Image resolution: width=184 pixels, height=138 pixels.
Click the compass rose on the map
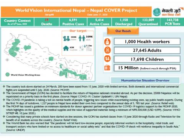(x=7, y=60)
